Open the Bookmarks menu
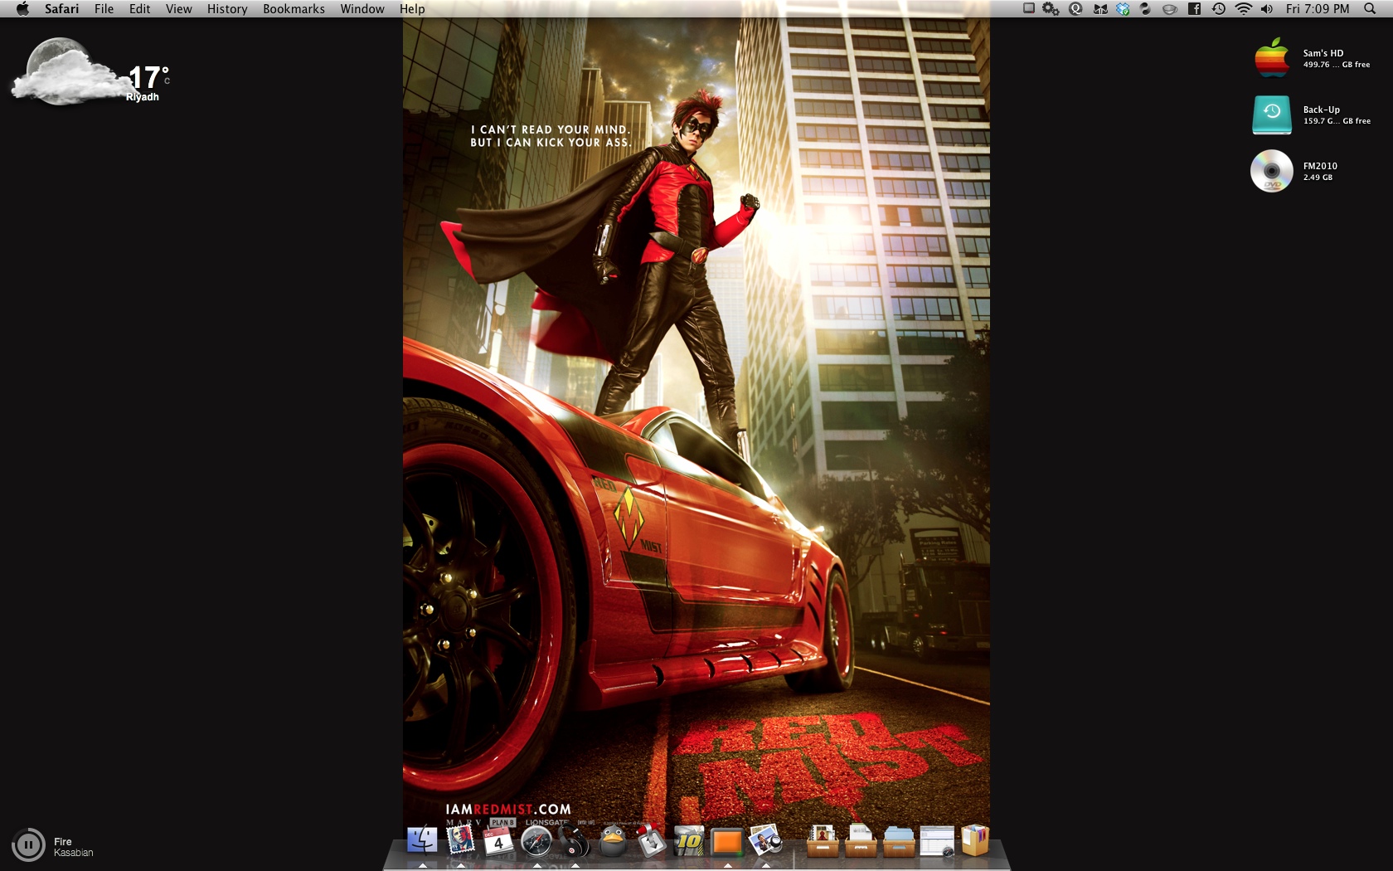 point(294,9)
